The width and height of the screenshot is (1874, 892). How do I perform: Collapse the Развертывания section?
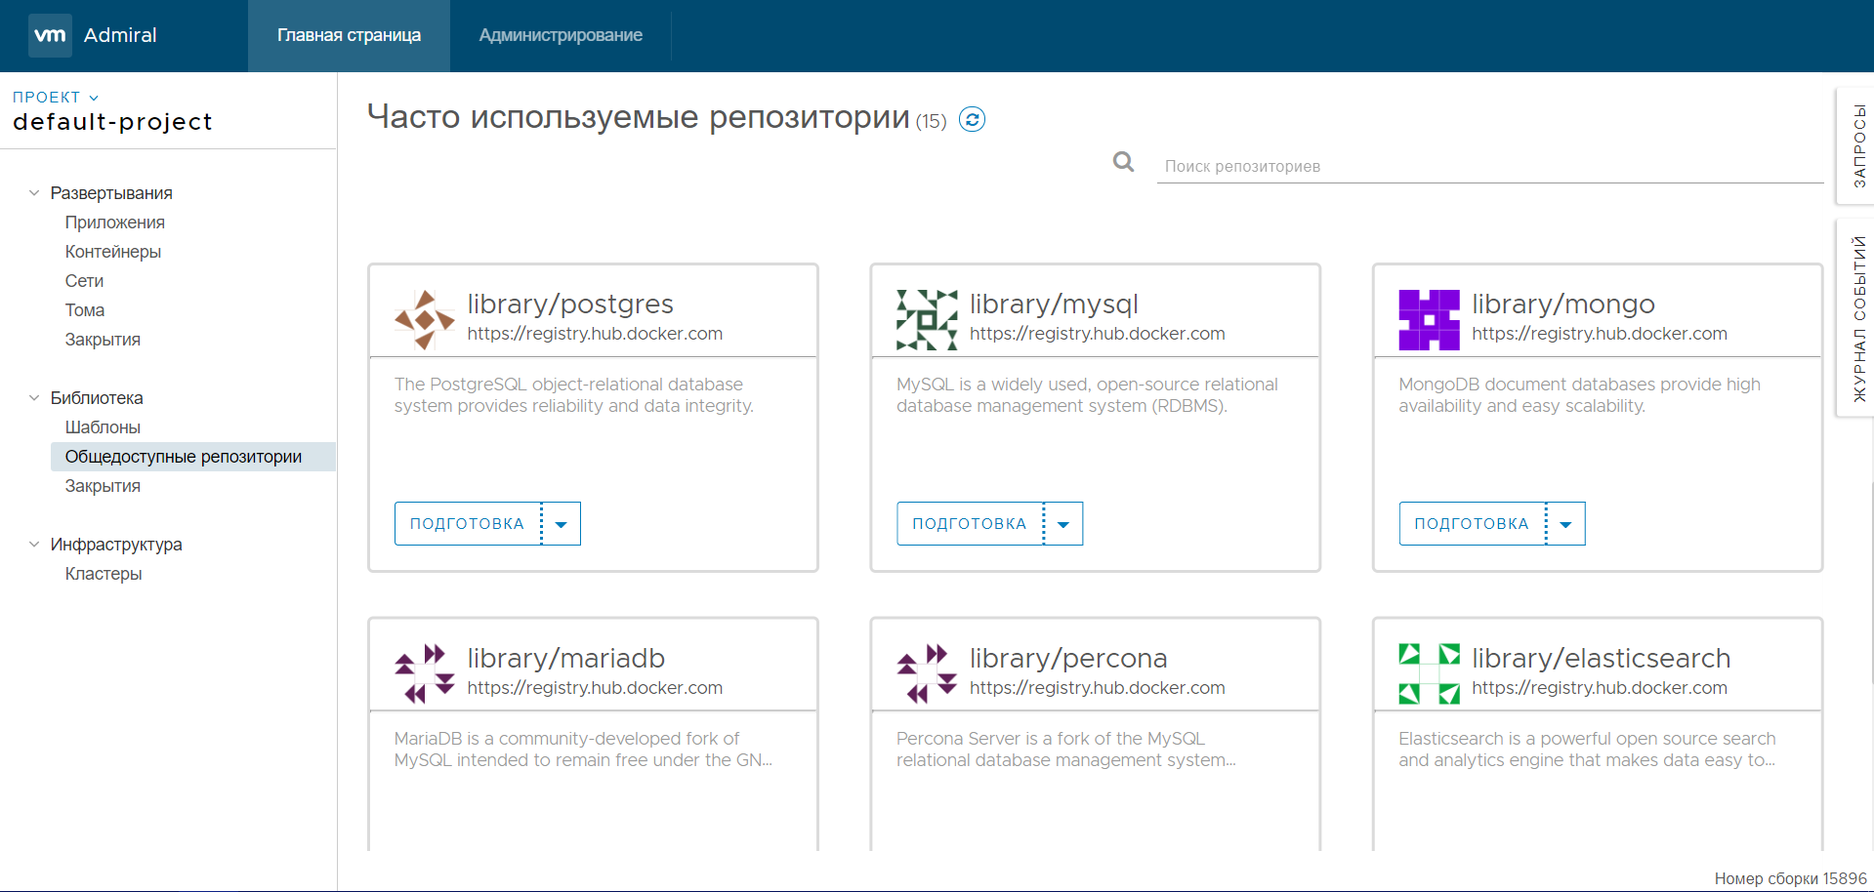click(34, 193)
